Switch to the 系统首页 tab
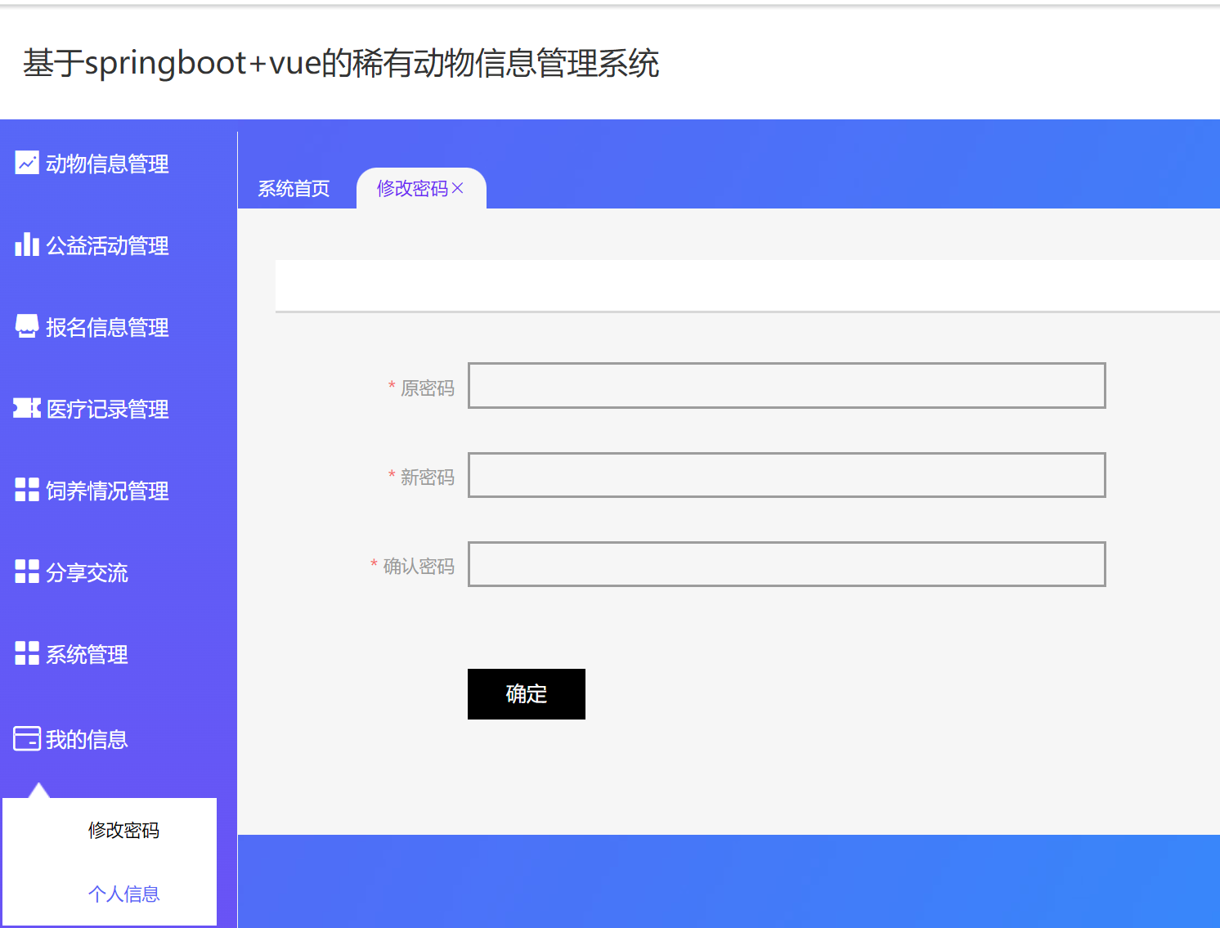 click(x=294, y=188)
